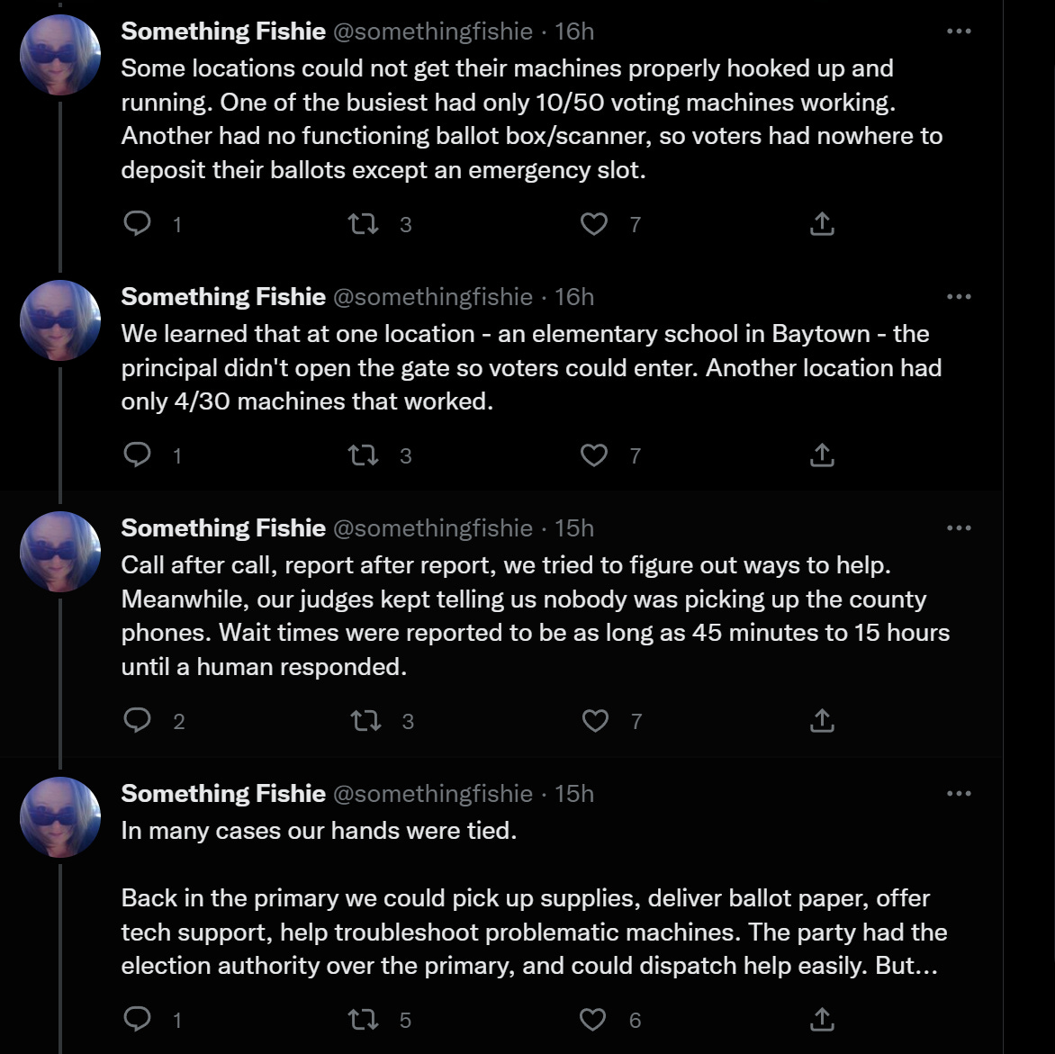Toggle the like heart on the top tweet
Viewport: 1055px width, 1054px height.
tap(594, 224)
